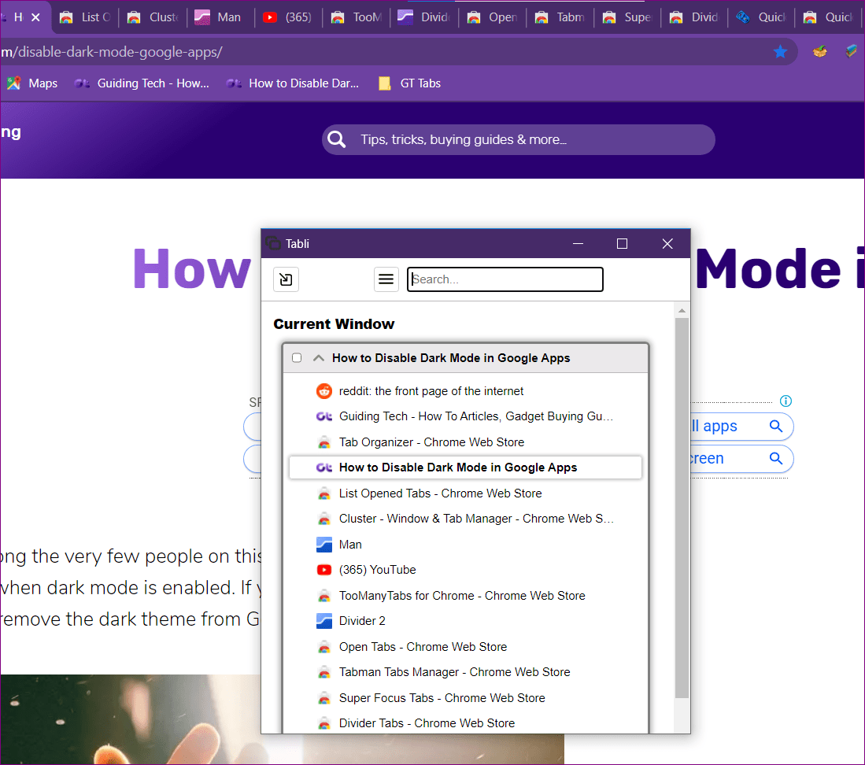Close the active browser tab

pyautogui.click(x=35, y=17)
